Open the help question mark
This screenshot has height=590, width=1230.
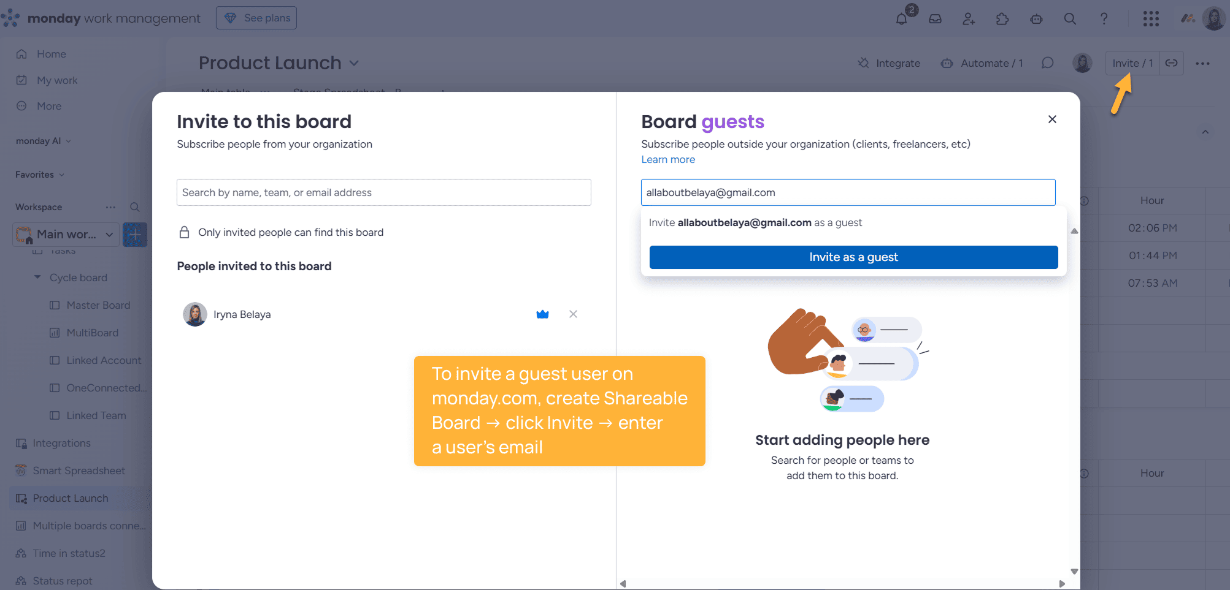pyautogui.click(x=1104, y=19)
